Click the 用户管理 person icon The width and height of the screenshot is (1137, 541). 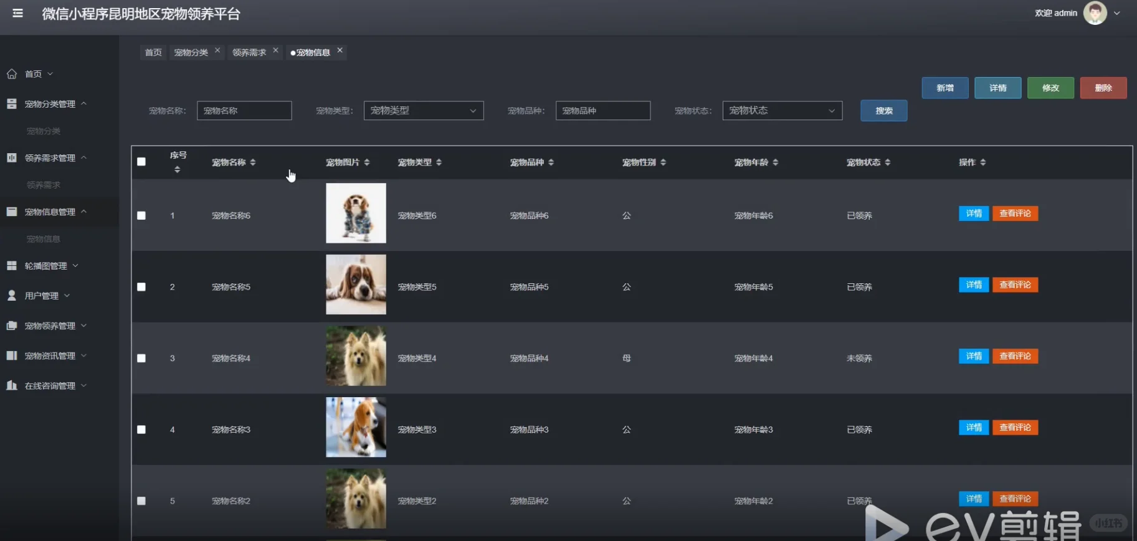(x=12, y=296)
